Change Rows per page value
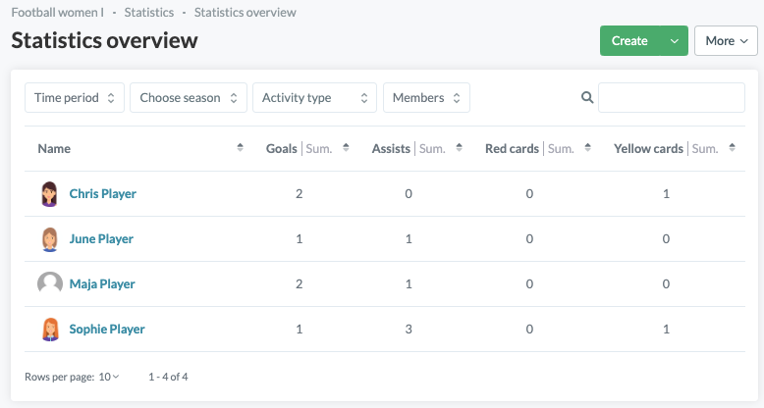Viewport: 764px width, 408px height. pyautogui.click(x=109, y=377)
